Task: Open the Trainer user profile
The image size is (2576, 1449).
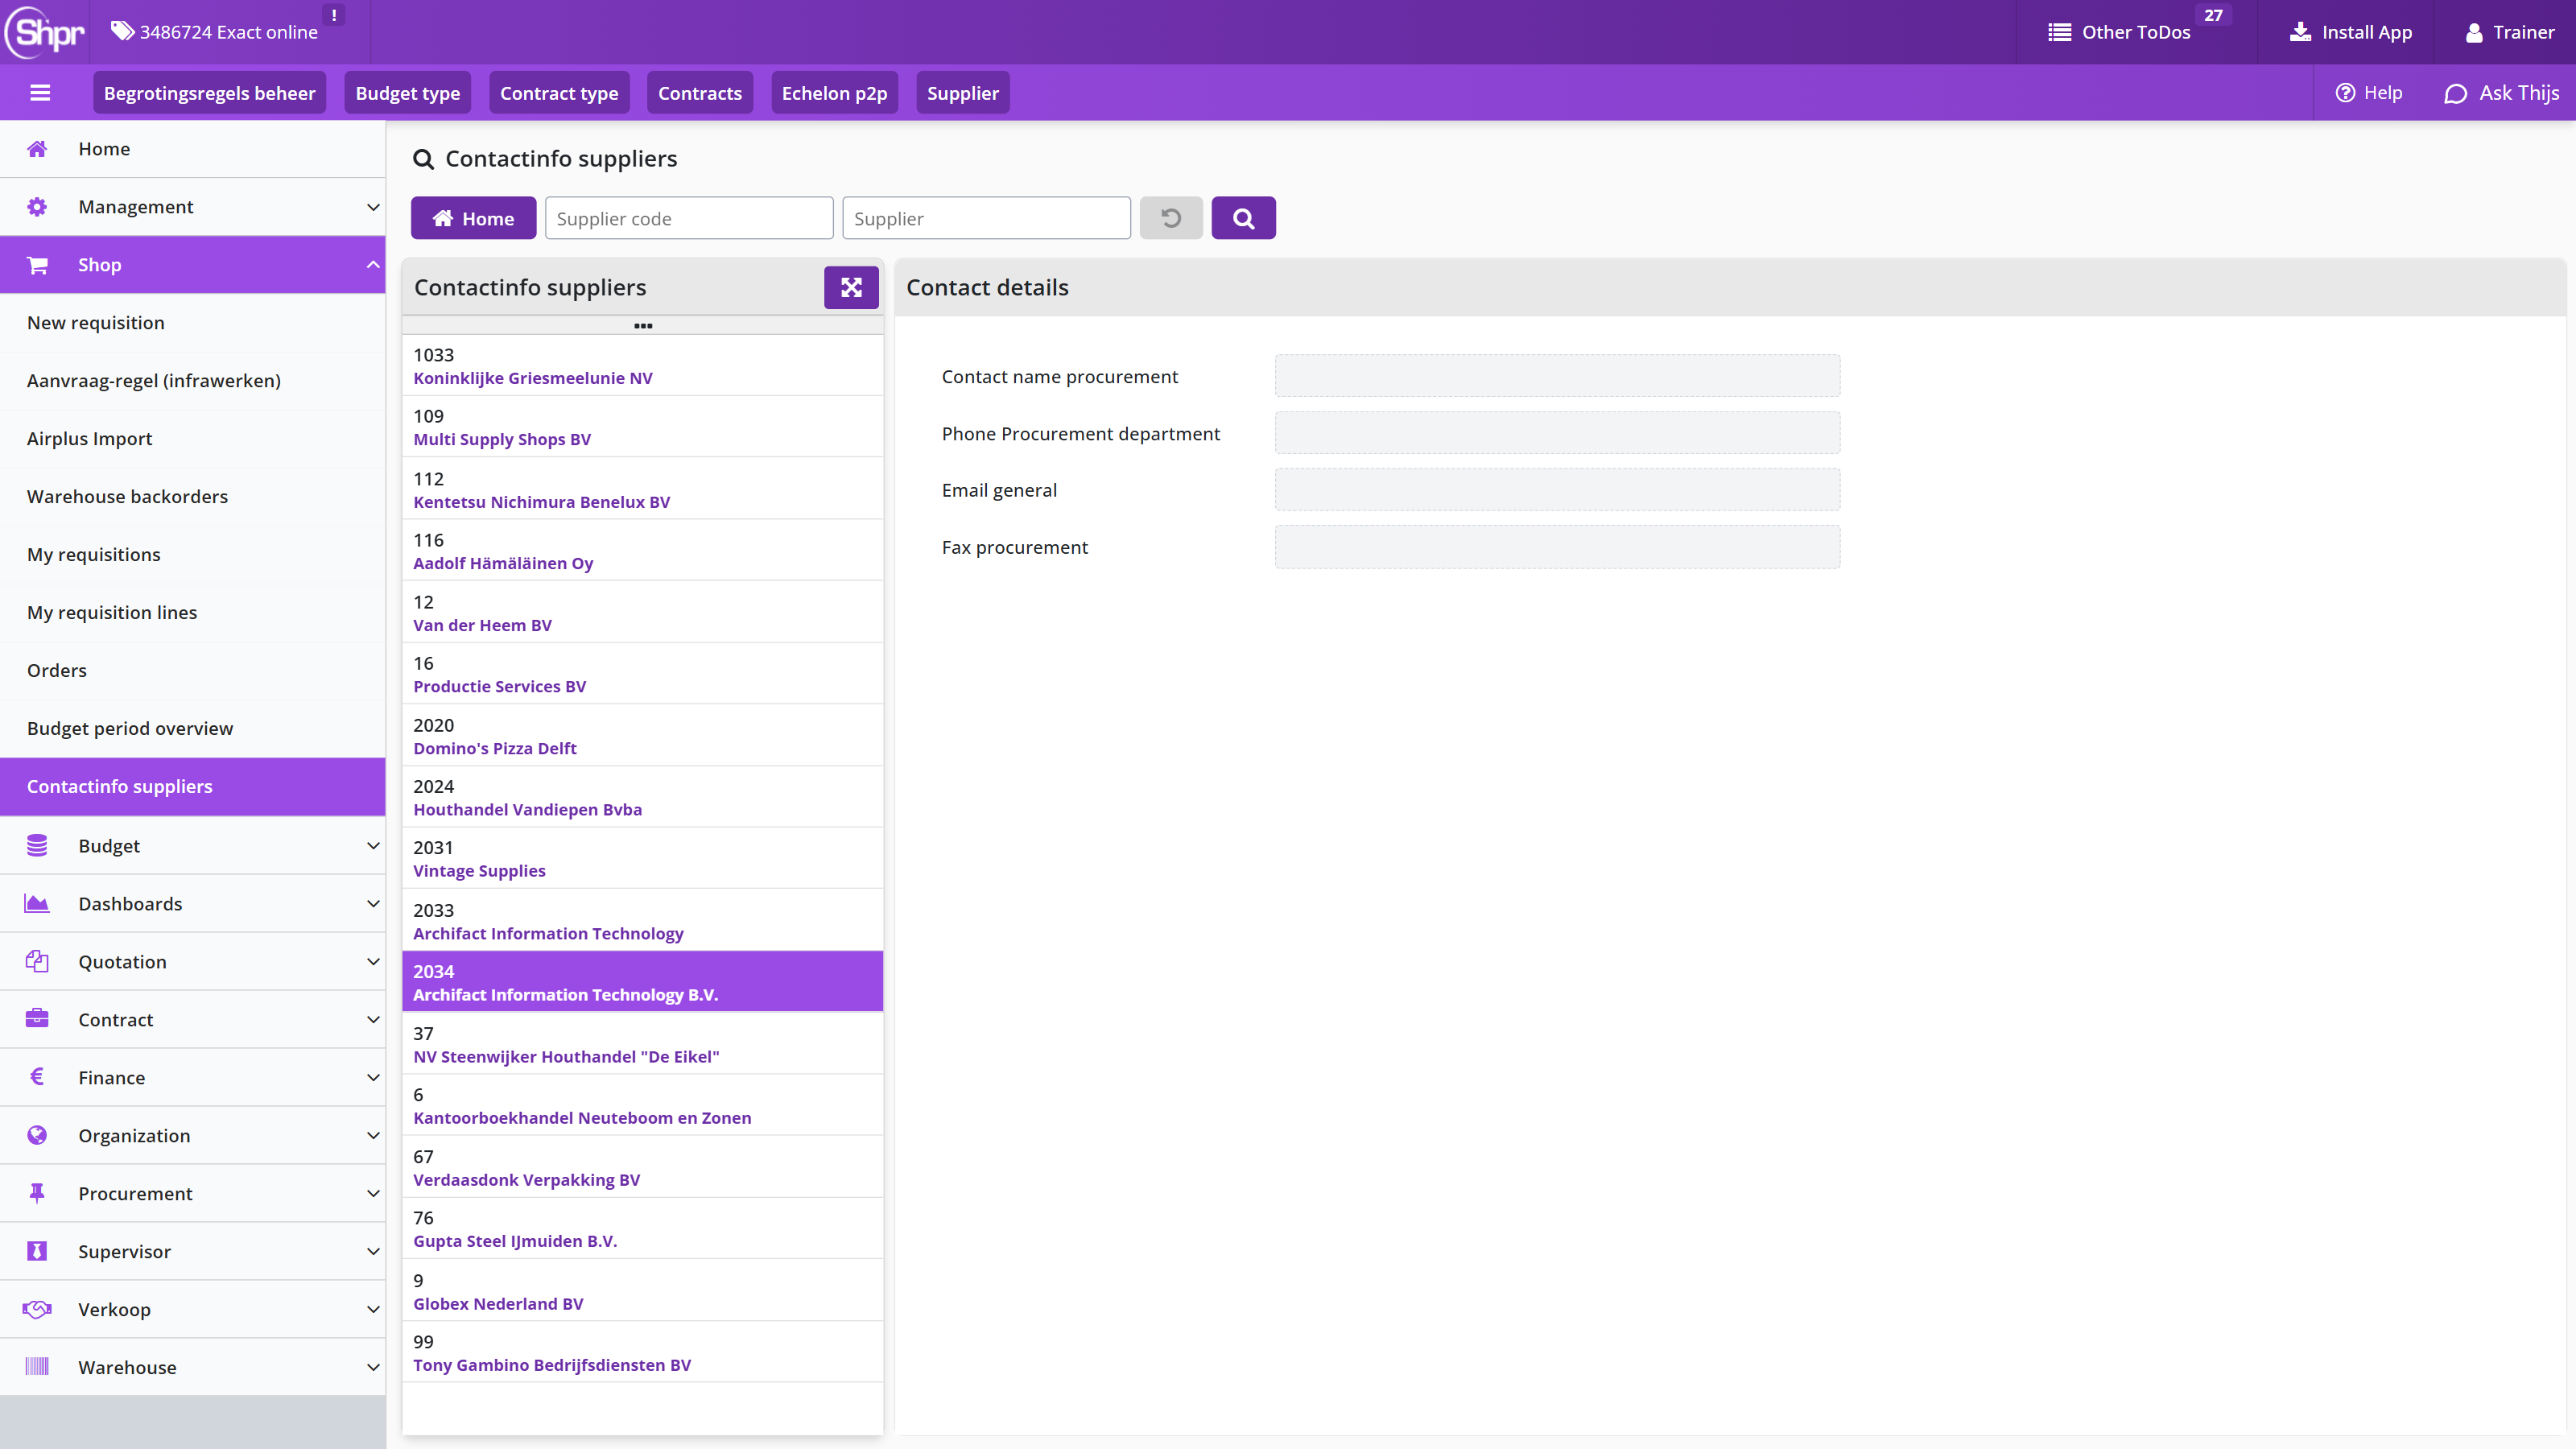Action: (x=2509, y=32)
